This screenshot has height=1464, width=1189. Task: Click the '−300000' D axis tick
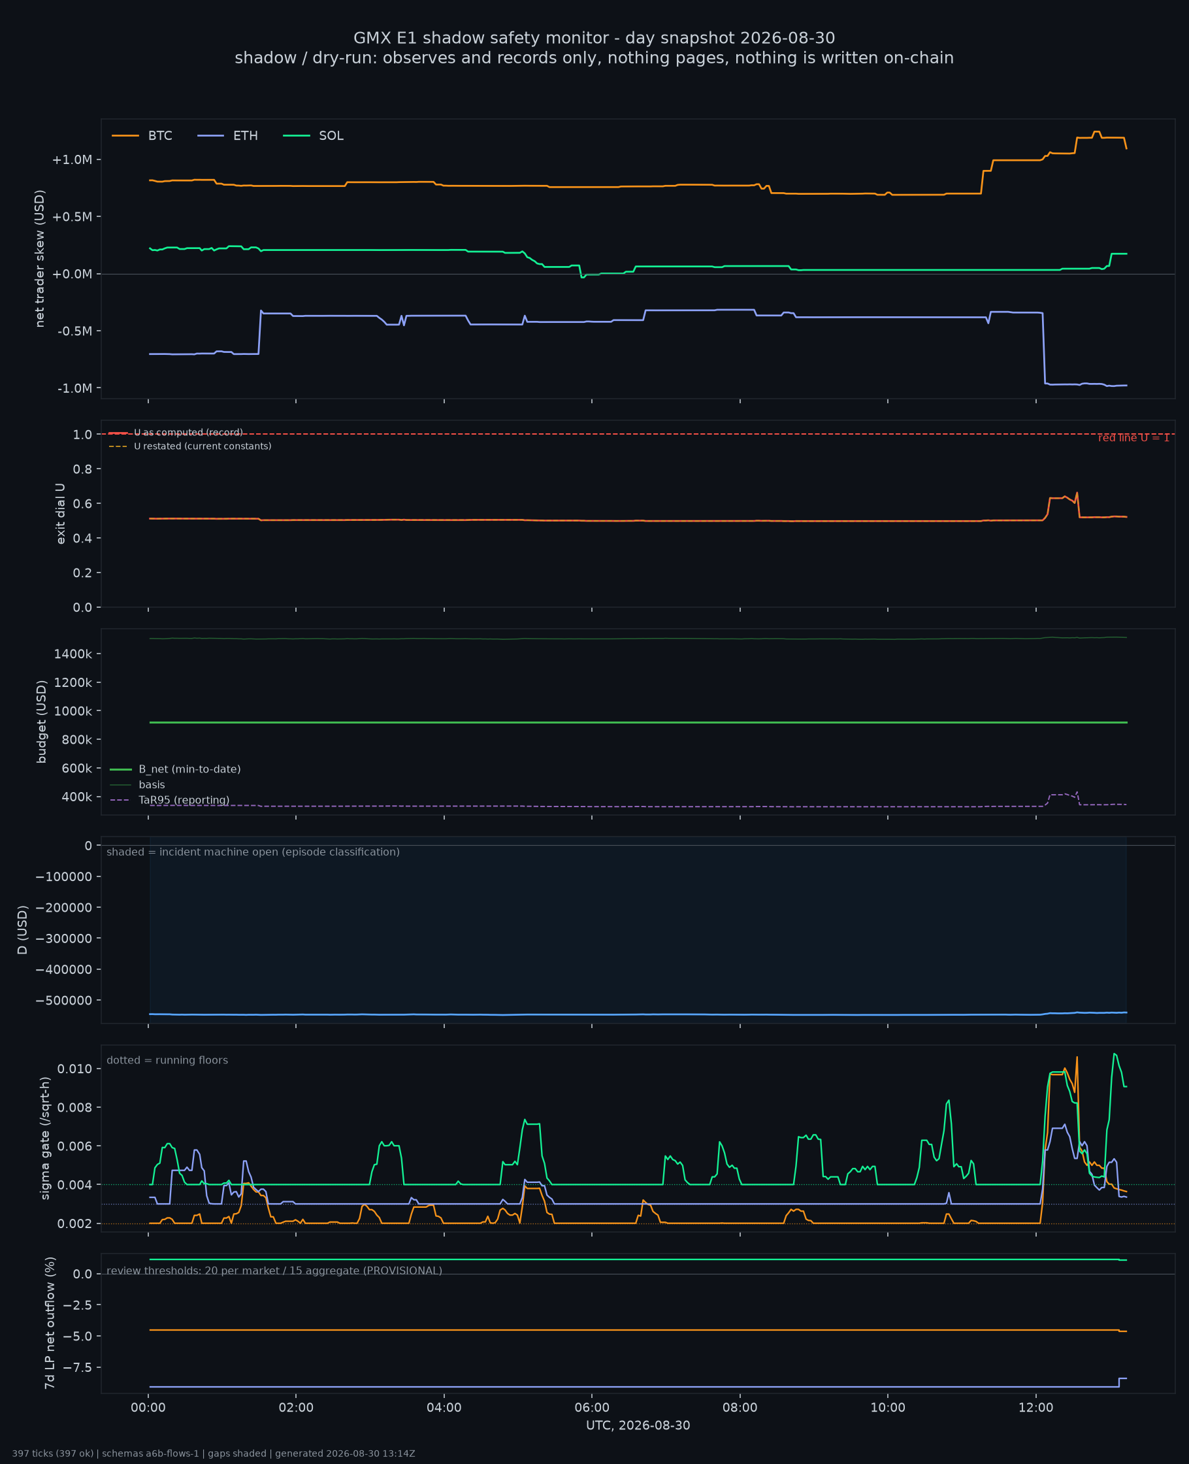click(x=64, y=939)
